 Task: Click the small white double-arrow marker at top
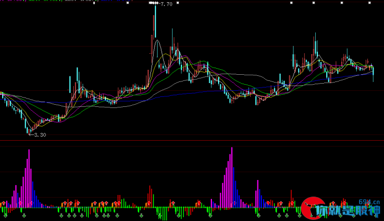tap(94, 3)
